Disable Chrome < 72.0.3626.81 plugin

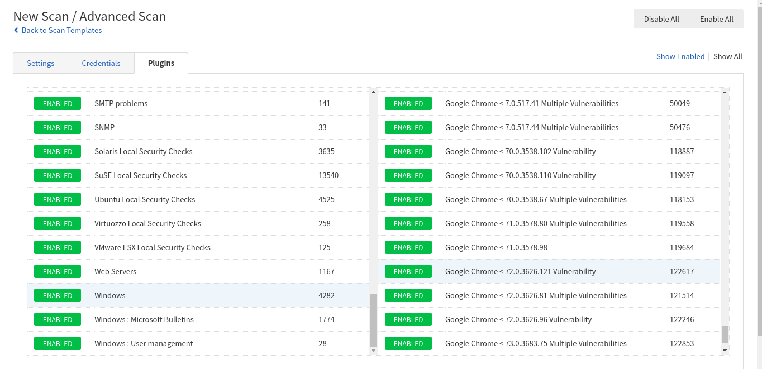point(408,295)
